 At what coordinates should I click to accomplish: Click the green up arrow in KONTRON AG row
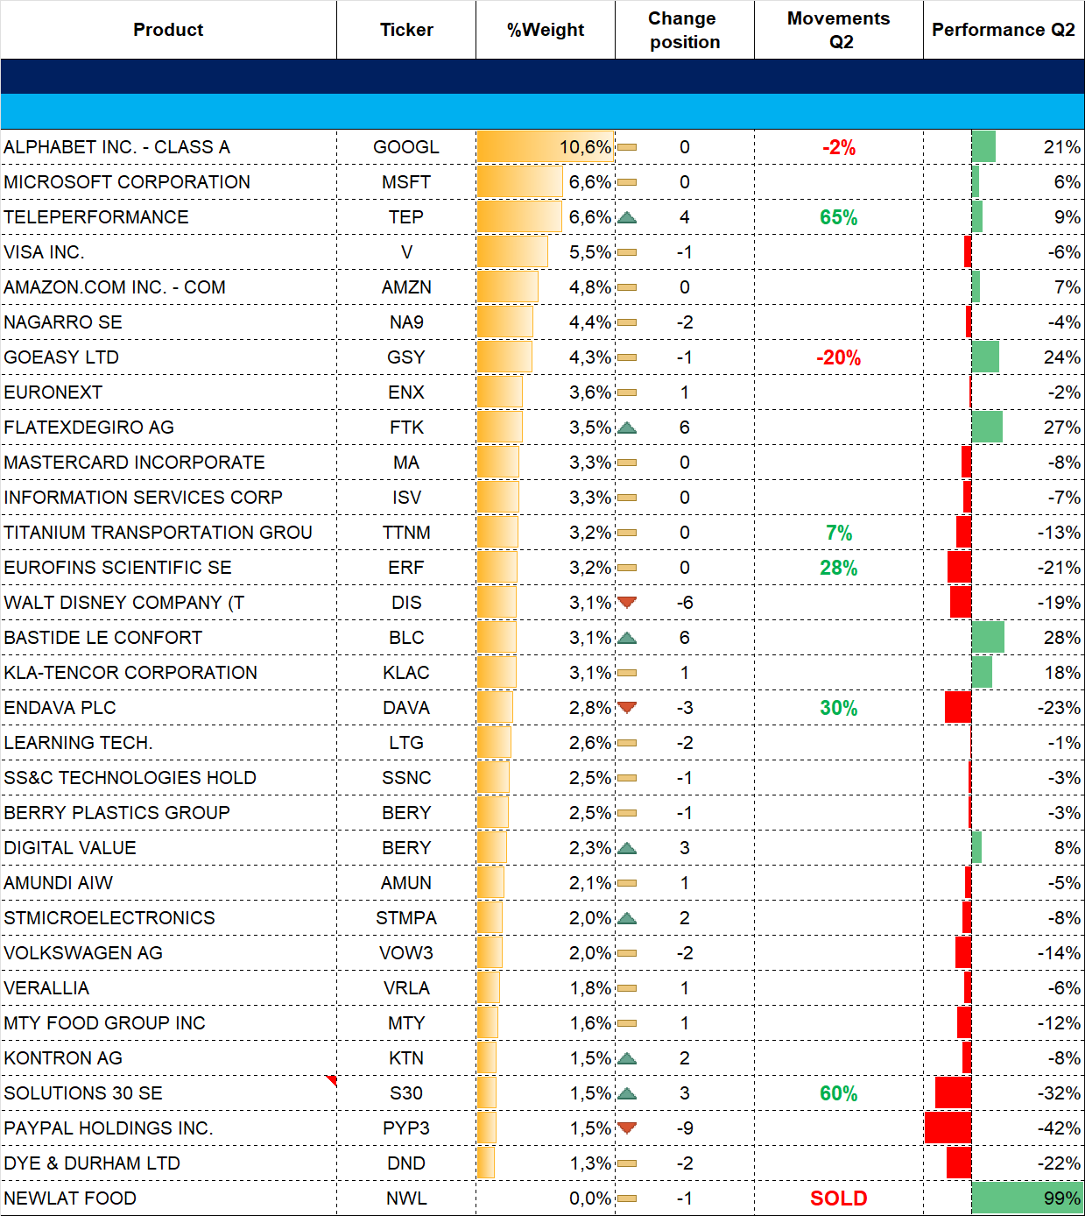[x=627, y=1058]
